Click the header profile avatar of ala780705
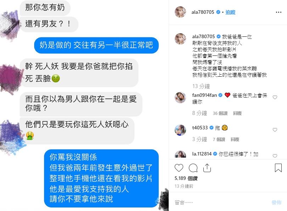 pos(180,12)
